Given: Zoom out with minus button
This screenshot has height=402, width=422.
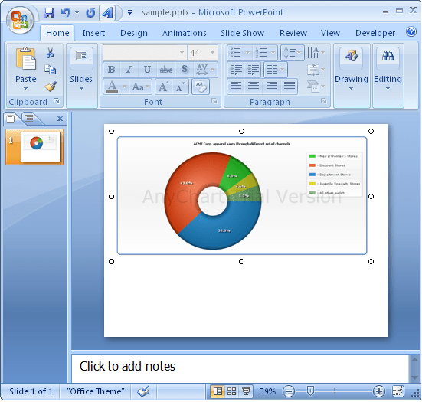Looking at the screenshot, I should [289, 391].
